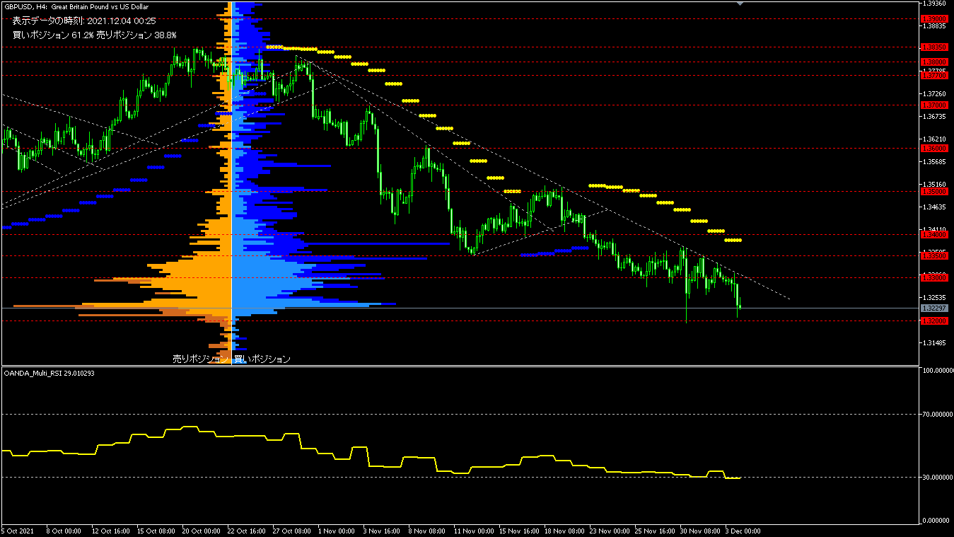This screenshot has width=954, height=537.
Task: Click the 23 Nov 00:00 time axis label
Action: pyautogui.click(x=608, y=531)
